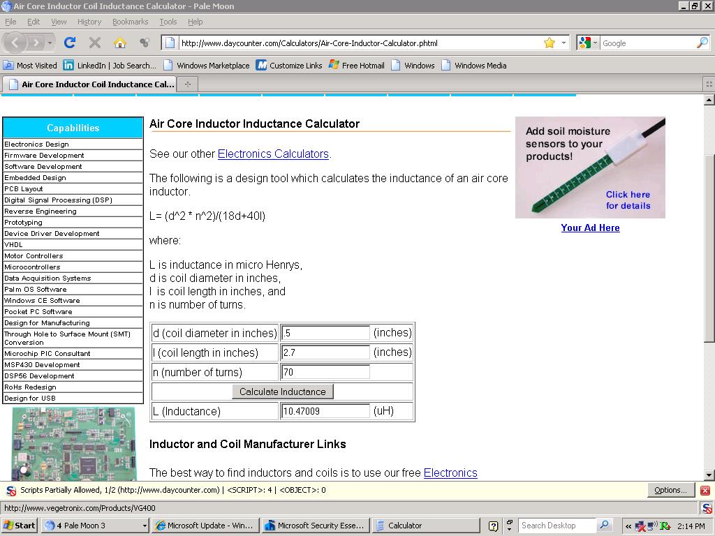Follow the Electronics Calculators link

[273, 154]
